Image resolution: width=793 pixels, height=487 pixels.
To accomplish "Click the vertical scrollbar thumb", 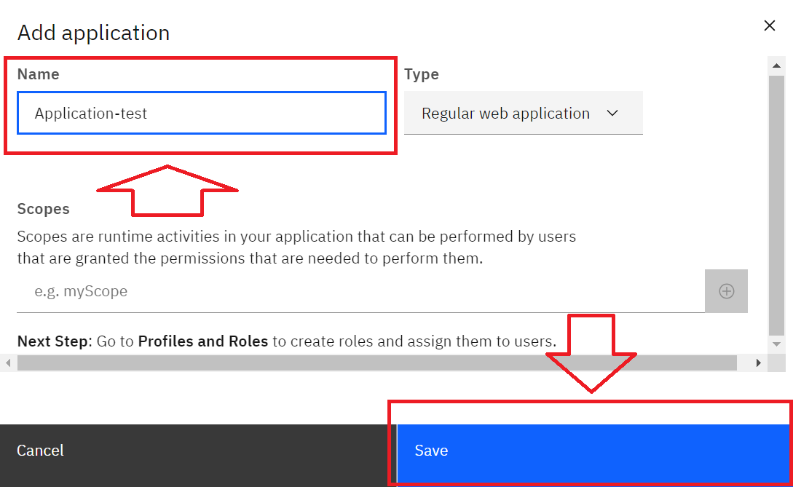I will click(x=776, y=205).
